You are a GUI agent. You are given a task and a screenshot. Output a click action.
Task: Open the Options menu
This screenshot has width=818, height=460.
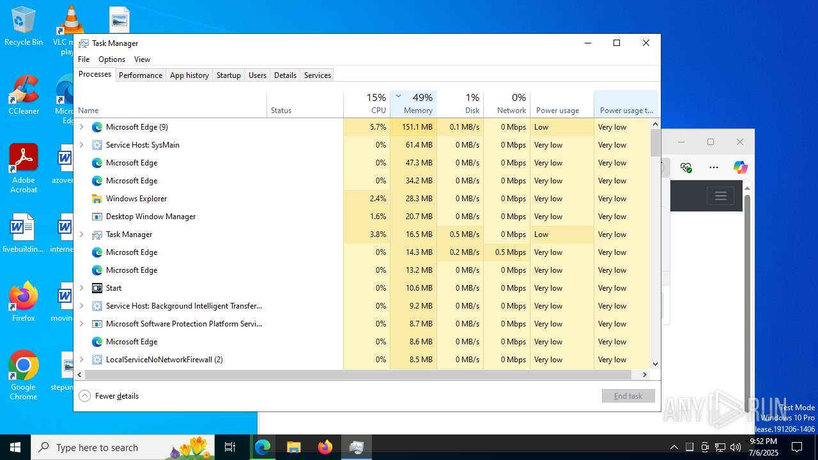click(112, 59)
